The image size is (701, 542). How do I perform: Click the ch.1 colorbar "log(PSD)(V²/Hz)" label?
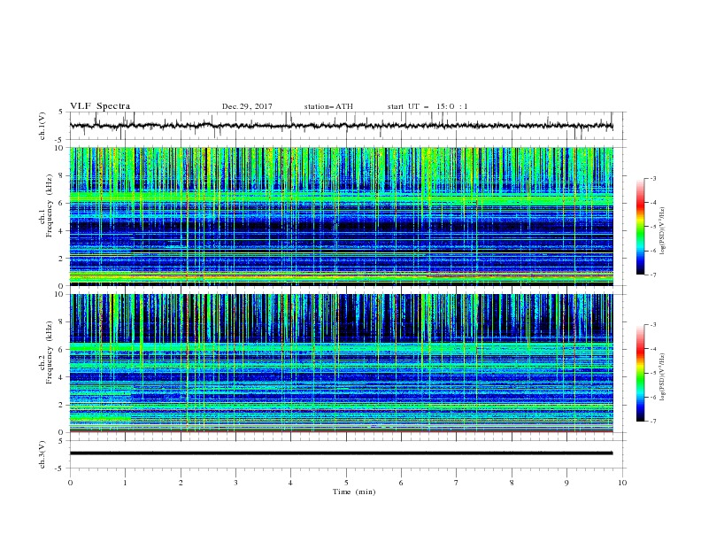point(662,231)
